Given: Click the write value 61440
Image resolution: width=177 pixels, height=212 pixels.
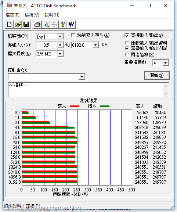Looking at the screenshot, I should coord(142,118).
